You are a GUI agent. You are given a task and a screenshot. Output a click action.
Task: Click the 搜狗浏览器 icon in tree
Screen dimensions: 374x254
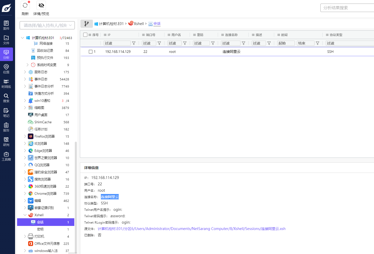(x=31, y=179)
